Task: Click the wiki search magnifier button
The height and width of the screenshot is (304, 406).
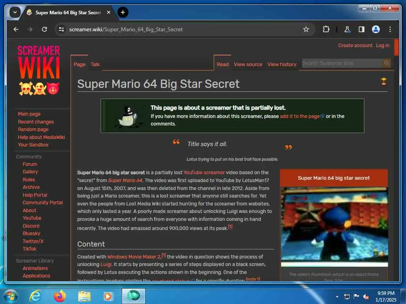Action: (x=386, y=63)
